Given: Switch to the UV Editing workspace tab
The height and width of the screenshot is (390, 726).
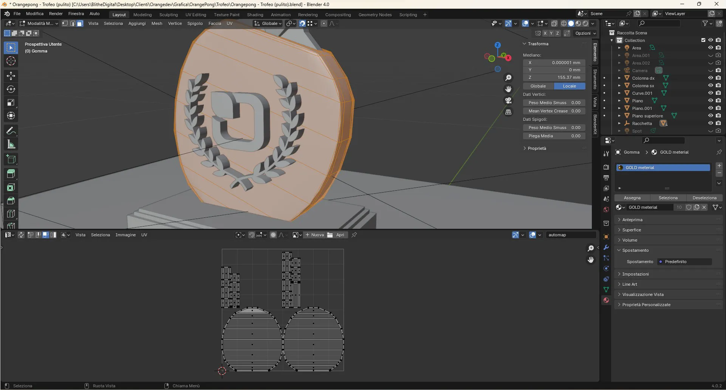Looking at the screenshot, I should coord(196,15).
